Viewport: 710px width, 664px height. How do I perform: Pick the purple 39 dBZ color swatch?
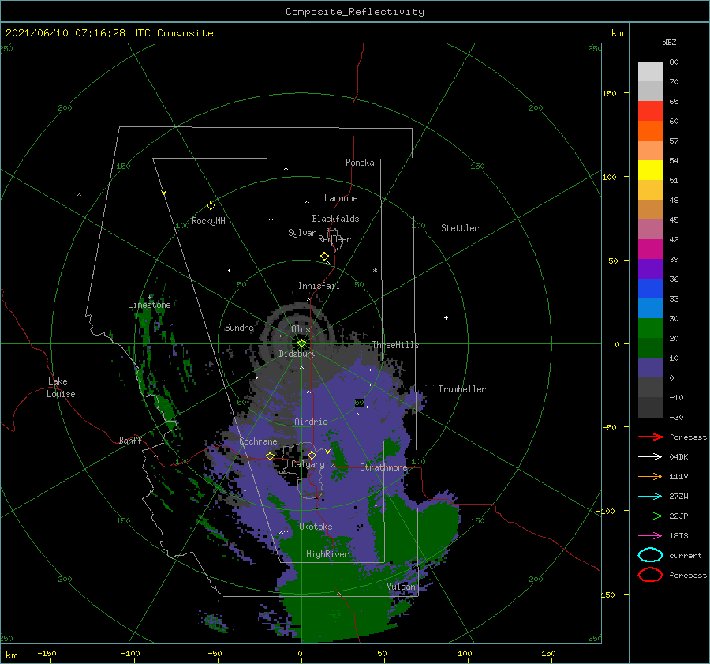click(x=650, y=269)
